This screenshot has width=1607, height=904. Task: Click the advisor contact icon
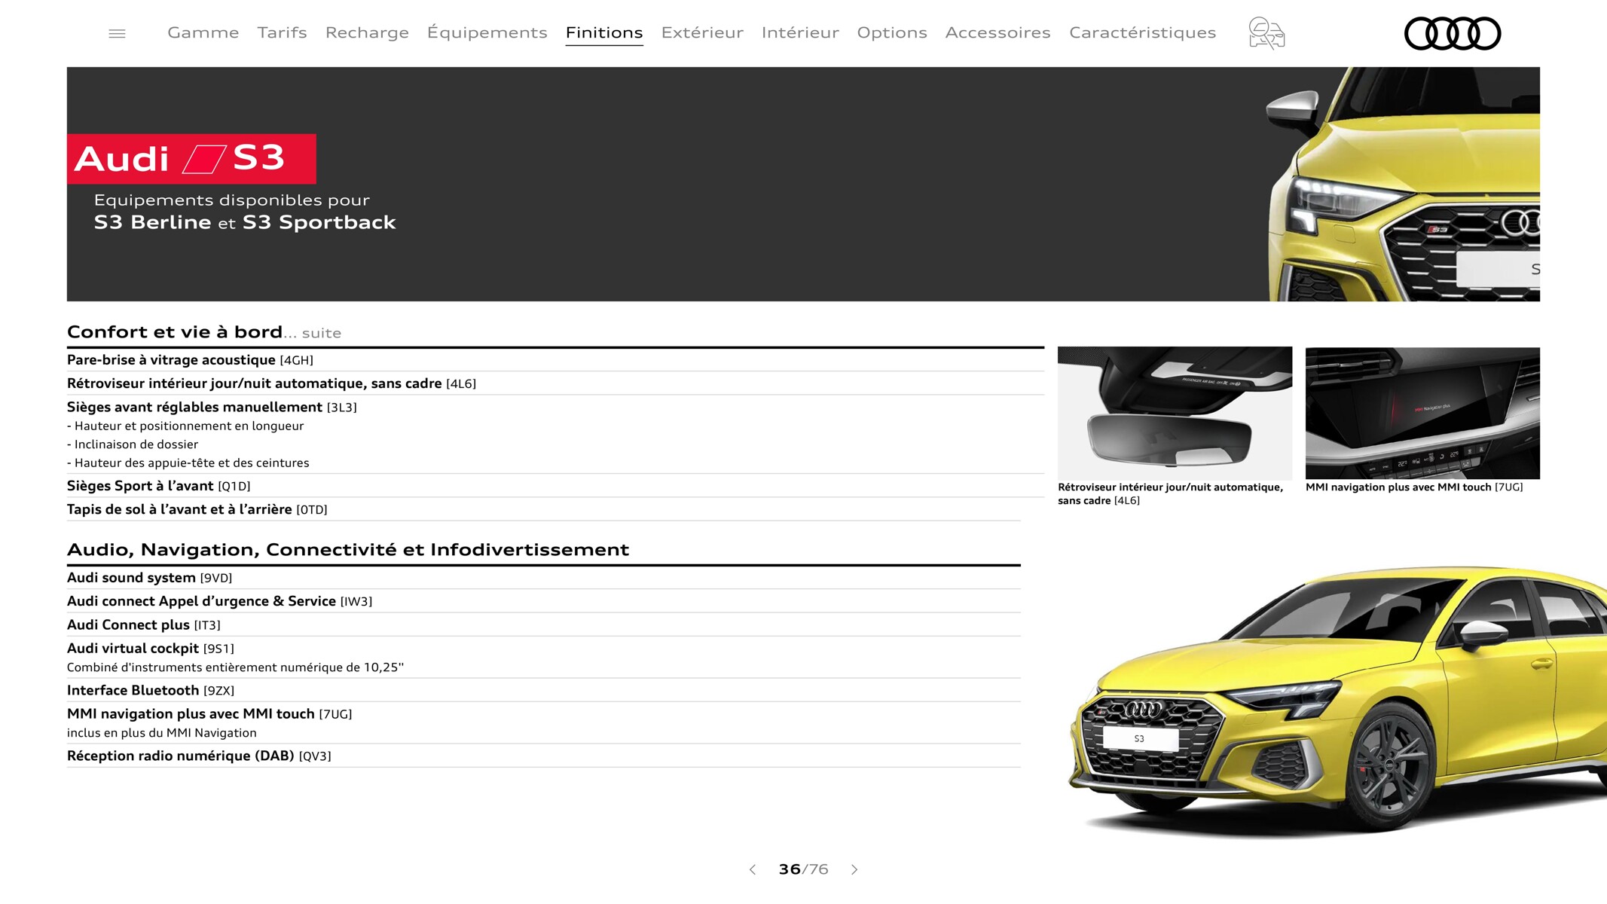1266,33
